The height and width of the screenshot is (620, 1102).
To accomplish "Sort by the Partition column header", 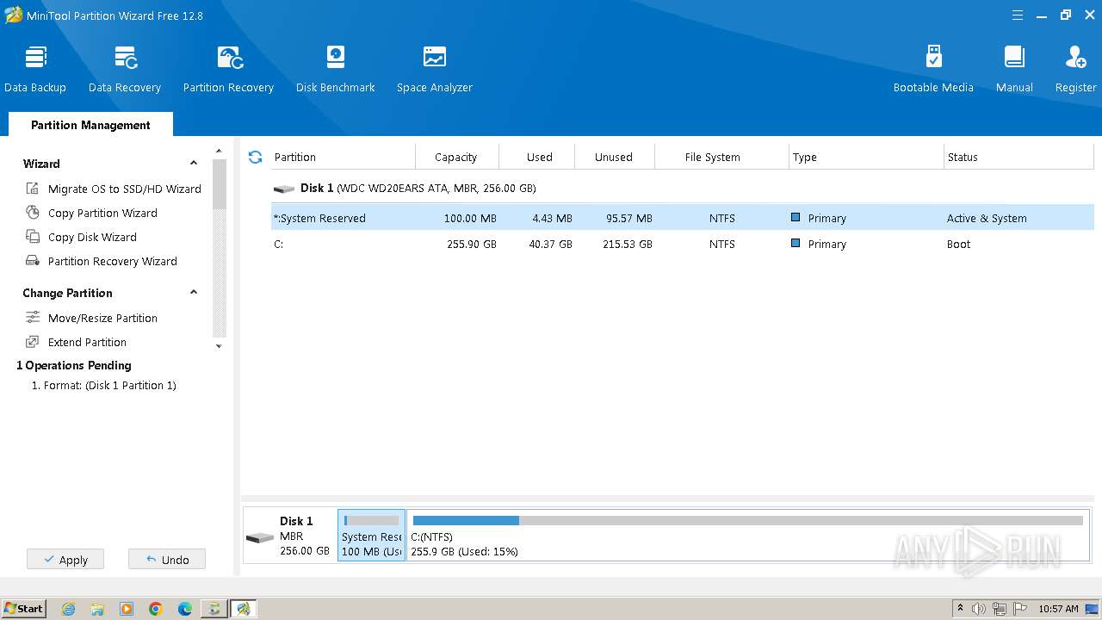I will tap(343, 157).
